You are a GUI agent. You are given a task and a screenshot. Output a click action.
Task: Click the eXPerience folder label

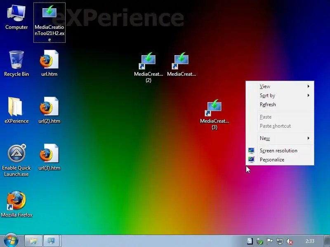pos(16,121)
